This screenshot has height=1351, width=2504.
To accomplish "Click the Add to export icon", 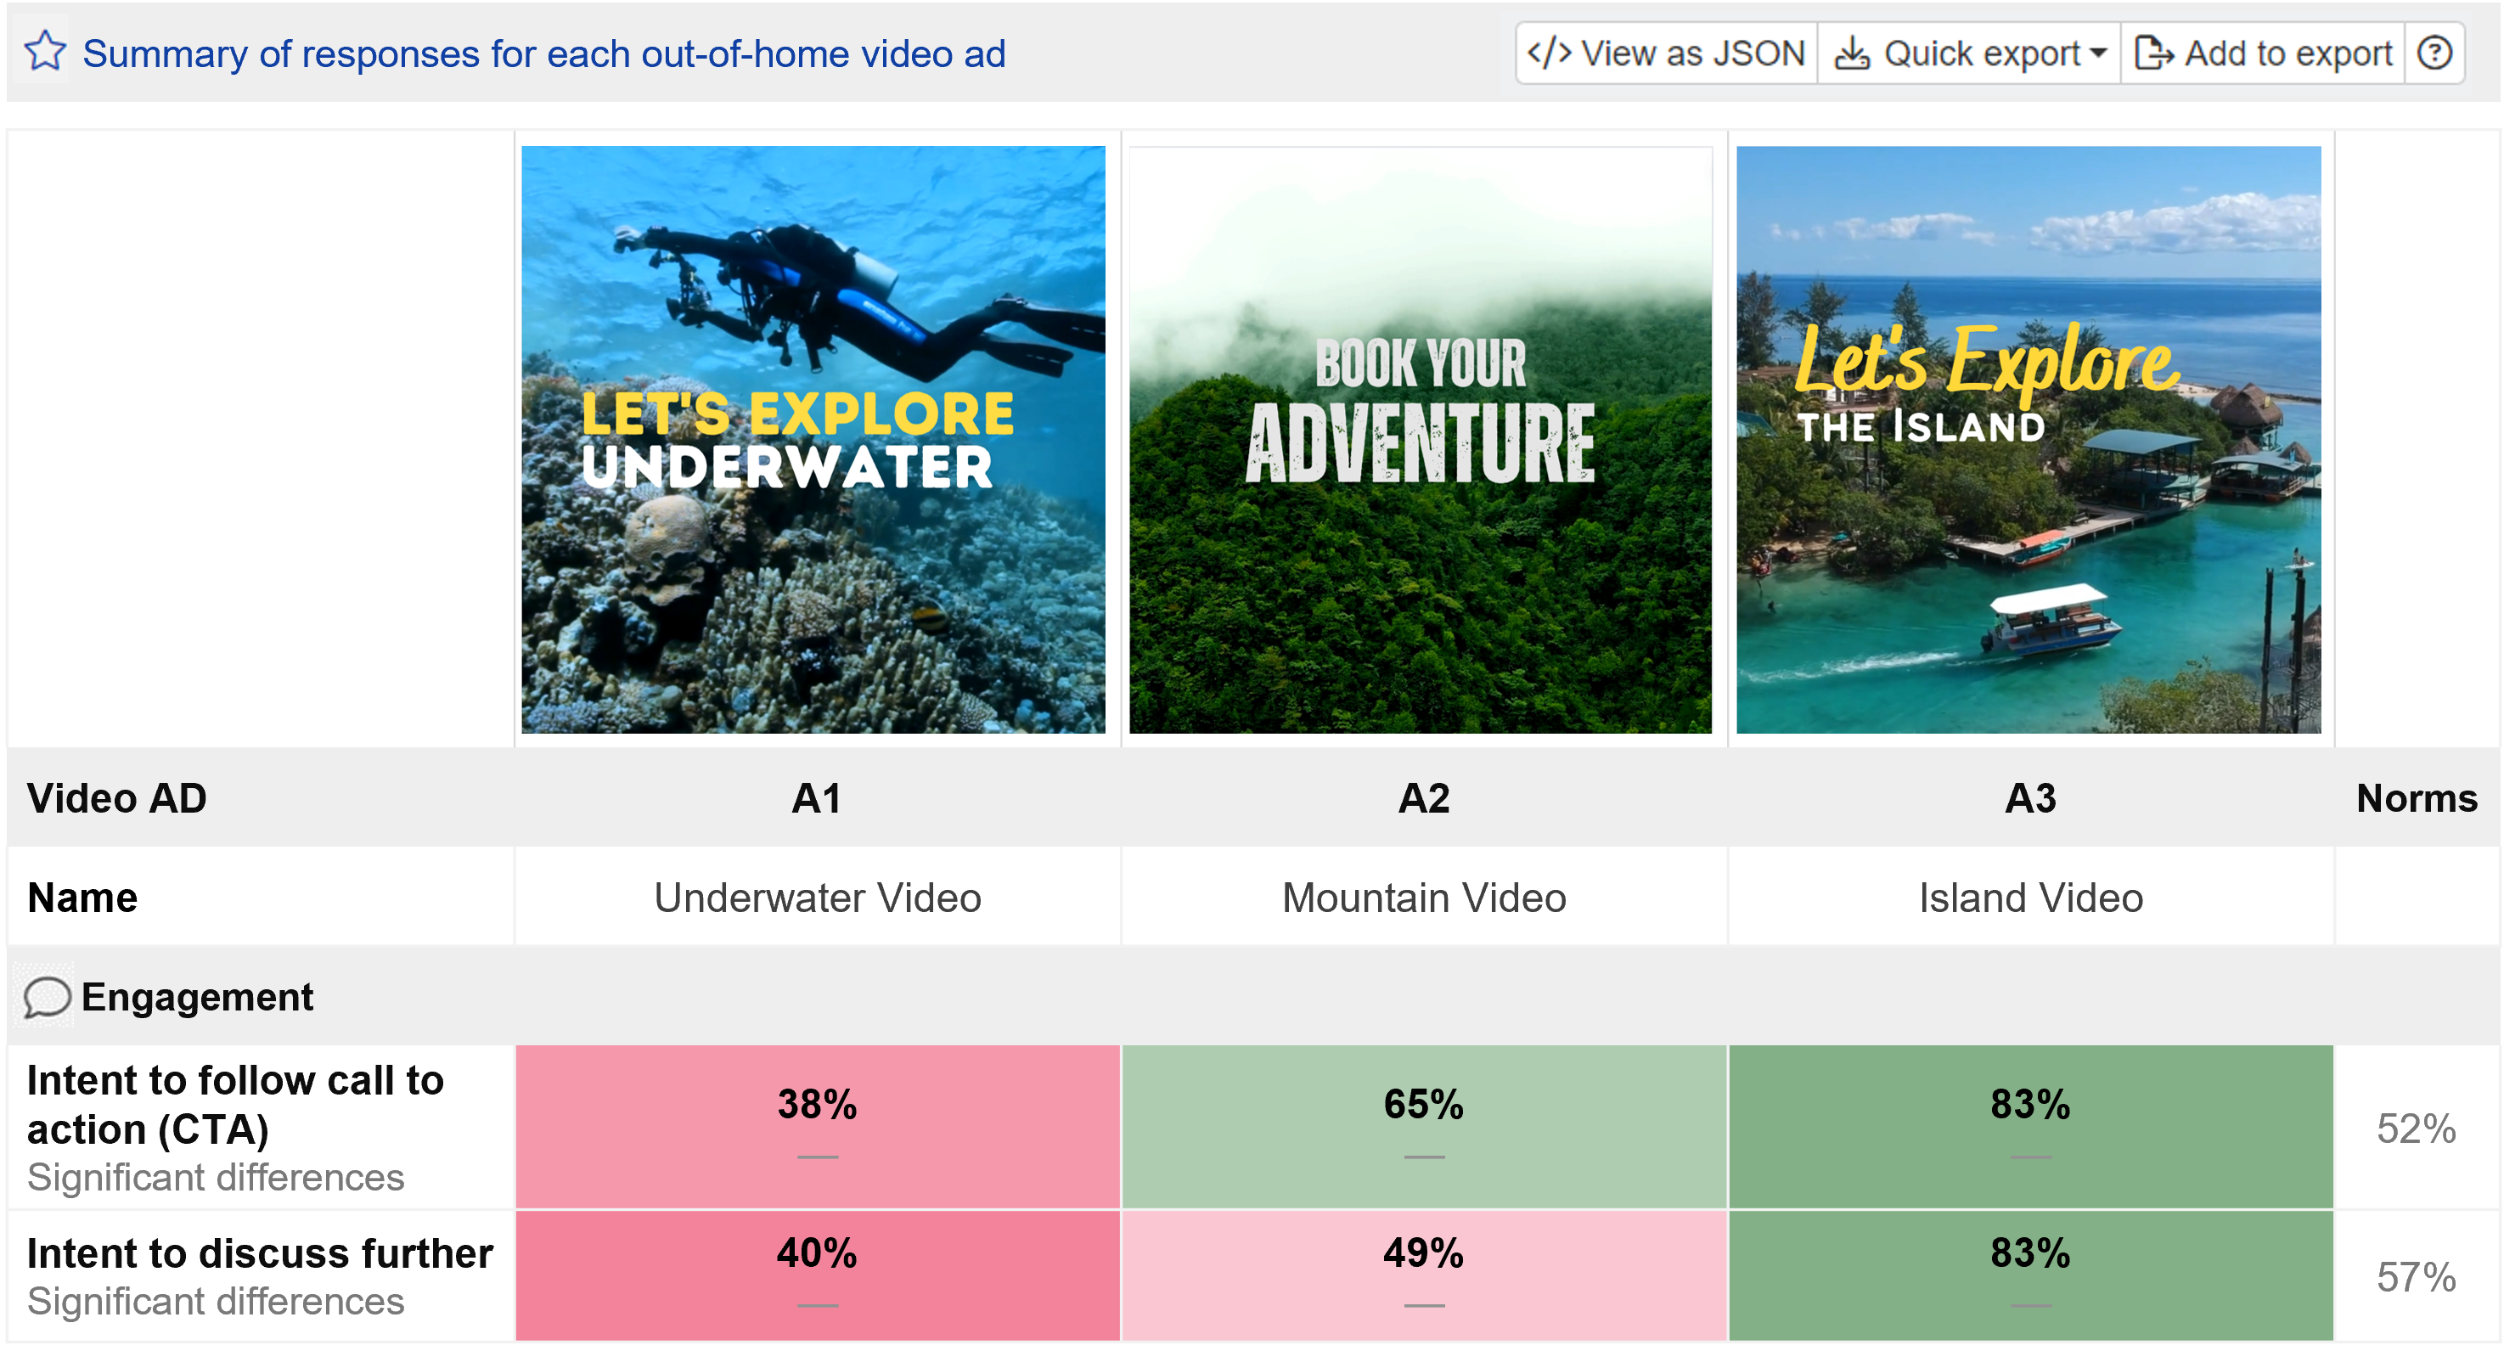I will pyautogui.click(x=2153, y=53).
